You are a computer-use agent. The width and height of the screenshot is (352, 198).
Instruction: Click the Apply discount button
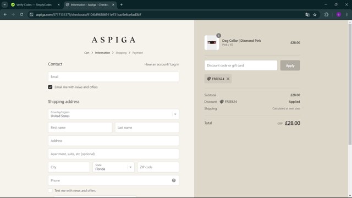290,65
